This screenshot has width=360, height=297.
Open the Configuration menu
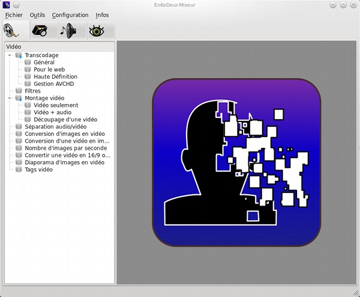[x=70, y=15]
